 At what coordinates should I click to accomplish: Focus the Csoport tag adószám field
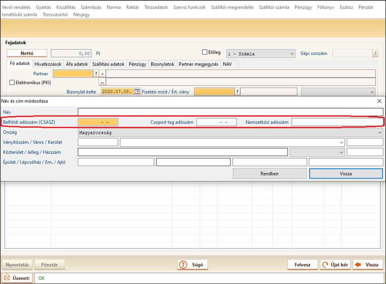coord(216,122)
